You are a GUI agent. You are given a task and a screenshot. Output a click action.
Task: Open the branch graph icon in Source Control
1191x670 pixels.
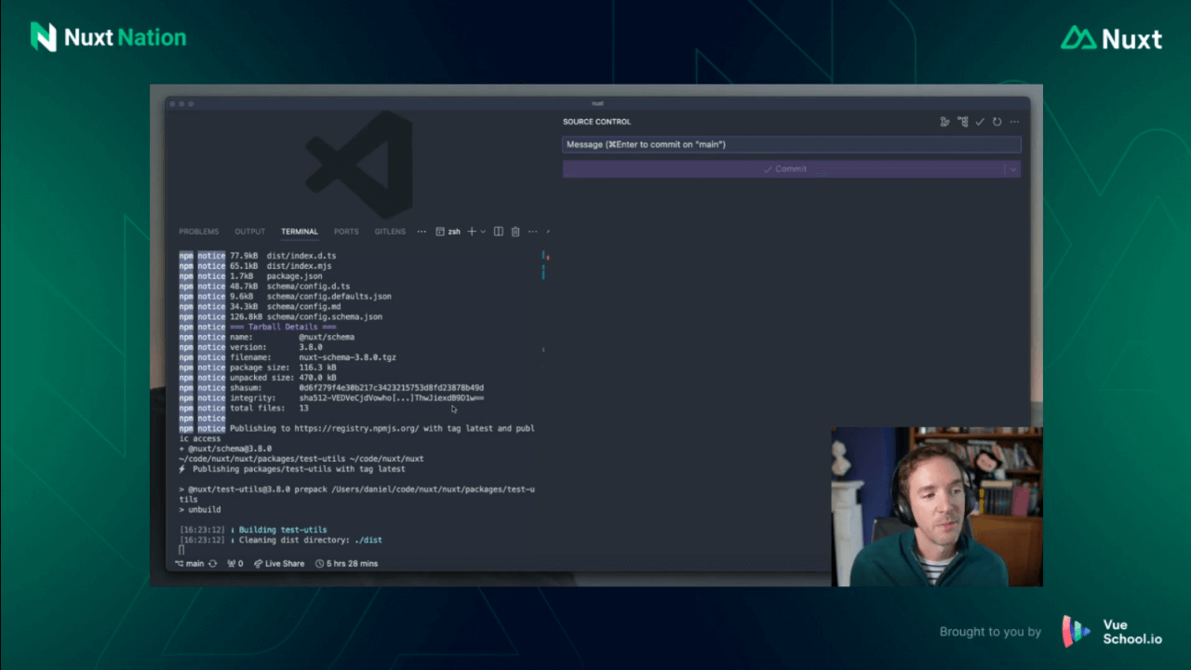click(x=944, y=122)
